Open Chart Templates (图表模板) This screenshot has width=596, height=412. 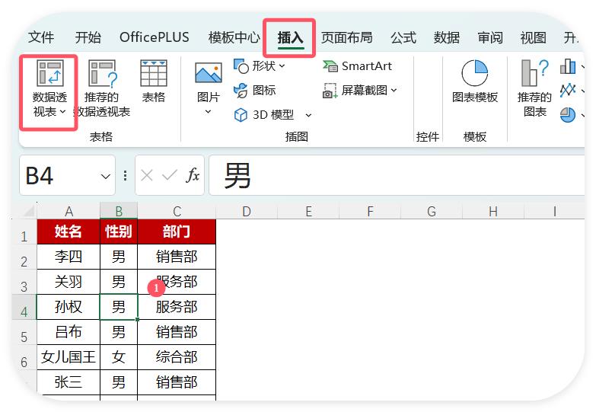[474, 81]
